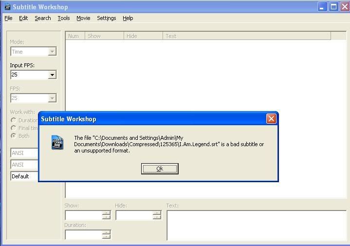The image size is (350, 246).
Task: Open the Help menu
Action: [x=128, y=18]
